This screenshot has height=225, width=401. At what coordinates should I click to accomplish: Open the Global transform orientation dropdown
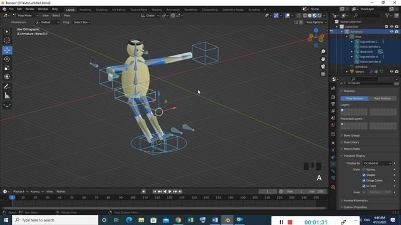pos(150,16)
